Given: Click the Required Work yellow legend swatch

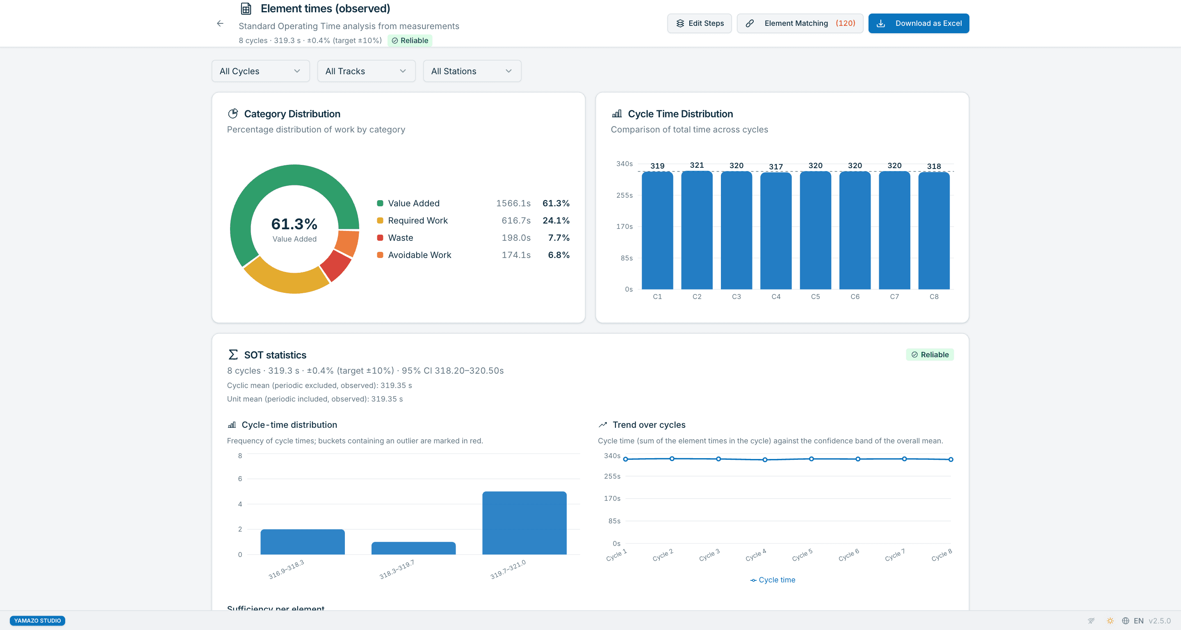Looking at the screenshot, I should point(380,221).
